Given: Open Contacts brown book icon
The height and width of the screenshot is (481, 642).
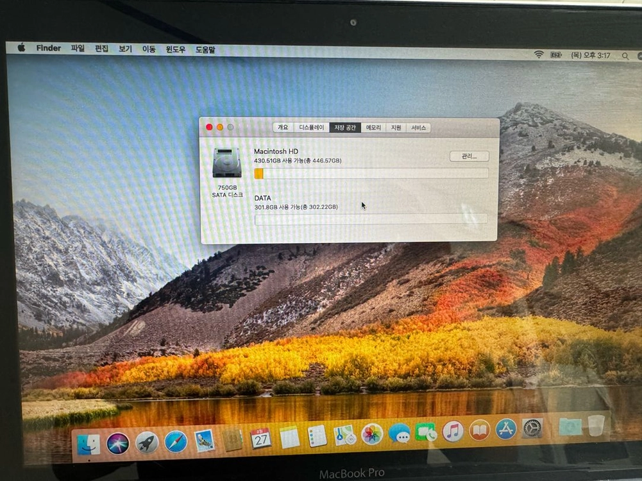Looking at the screenshot, I should [233, 441].
